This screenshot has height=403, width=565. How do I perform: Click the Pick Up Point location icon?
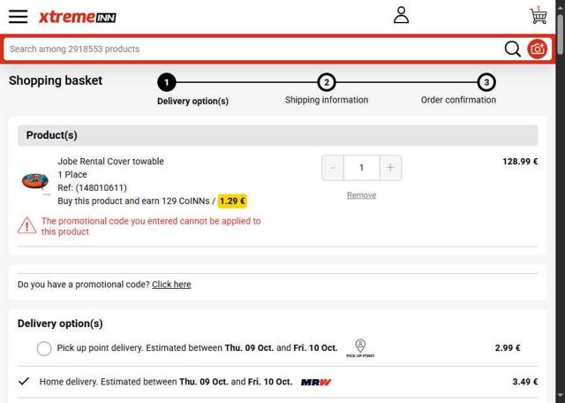360,348
